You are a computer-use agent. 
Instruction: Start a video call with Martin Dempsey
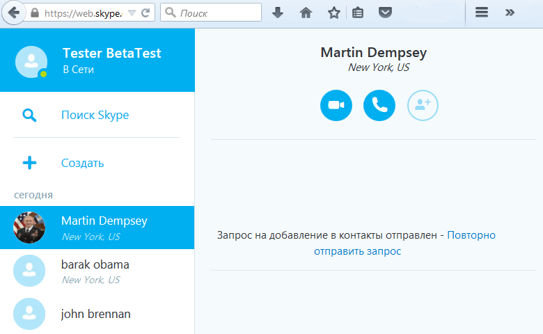pos(336,105)
